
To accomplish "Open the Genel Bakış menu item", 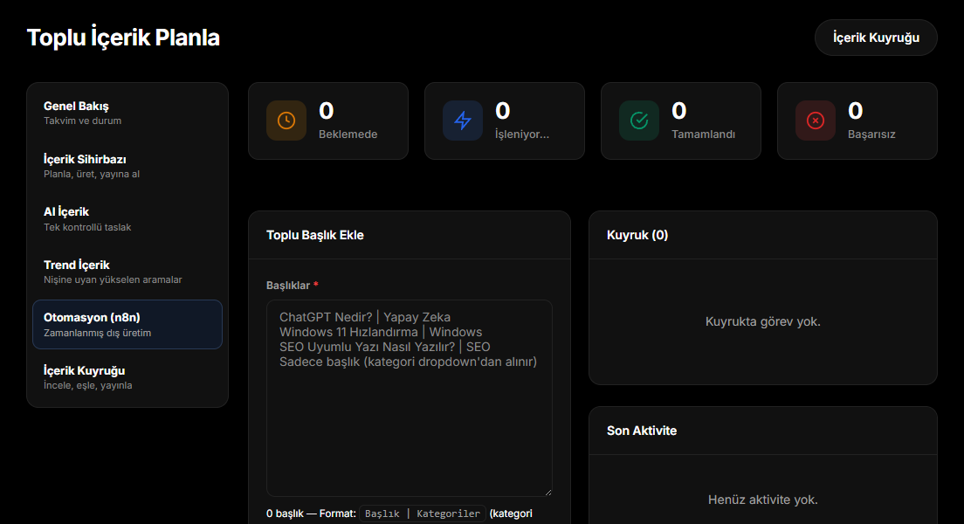I will tap(127, 114).
